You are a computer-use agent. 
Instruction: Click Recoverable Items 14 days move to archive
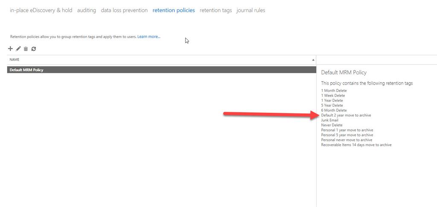[x=356, y=145]
